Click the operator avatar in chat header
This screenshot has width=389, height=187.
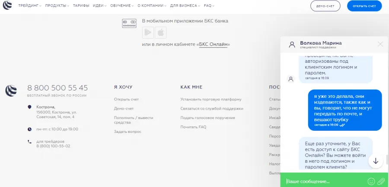pyautogui.click(x=292, y=45)
